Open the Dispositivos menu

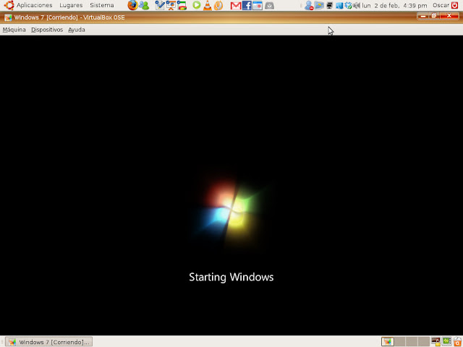click(47, 30)
